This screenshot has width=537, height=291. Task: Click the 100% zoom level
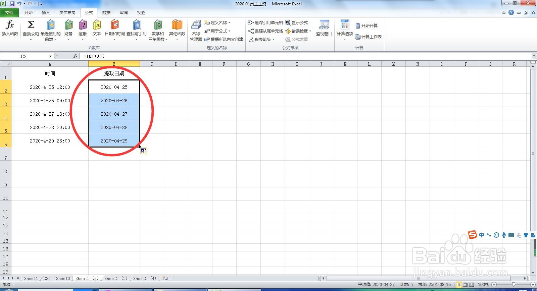coord(483,285)
